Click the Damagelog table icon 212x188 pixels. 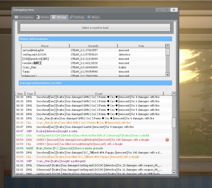pos(16,17)
